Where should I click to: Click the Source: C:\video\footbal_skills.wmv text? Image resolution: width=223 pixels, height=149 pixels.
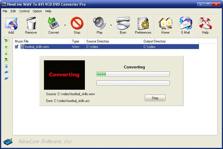71,94
